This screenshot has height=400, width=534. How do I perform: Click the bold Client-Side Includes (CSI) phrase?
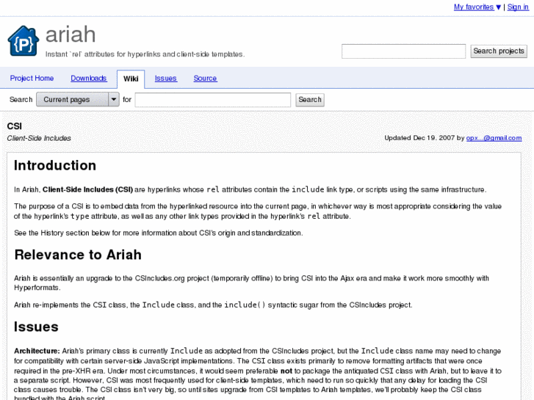pyautogui.click(x=87, y=189)
